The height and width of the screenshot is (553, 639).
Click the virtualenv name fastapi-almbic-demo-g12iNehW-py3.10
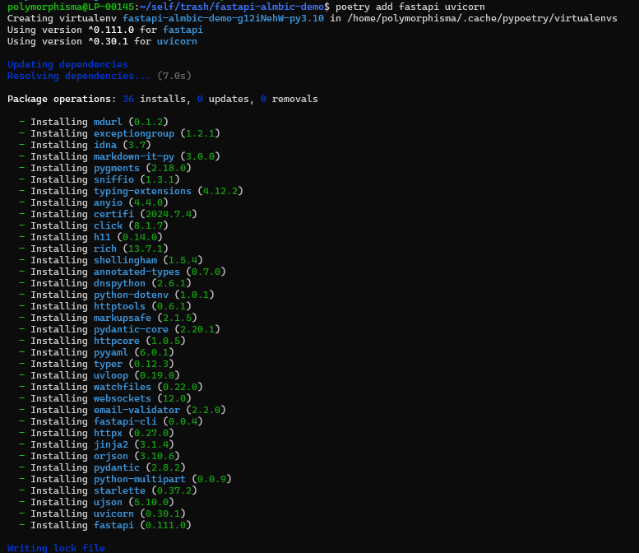tap(224, 18)
